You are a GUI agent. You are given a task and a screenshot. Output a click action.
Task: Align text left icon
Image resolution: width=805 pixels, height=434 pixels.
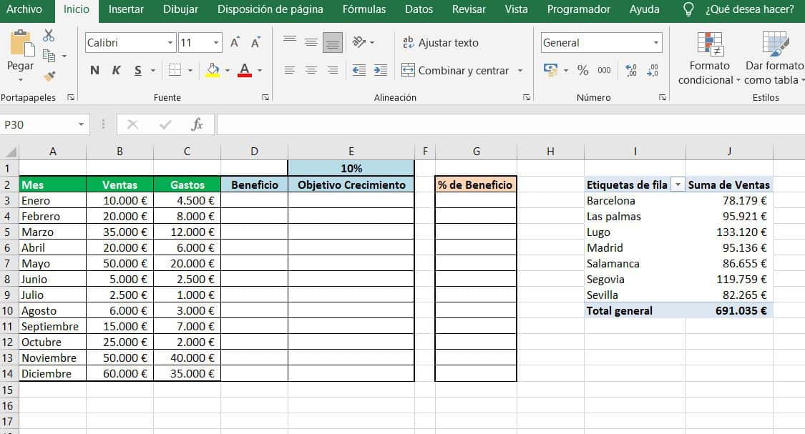[290, 70]
